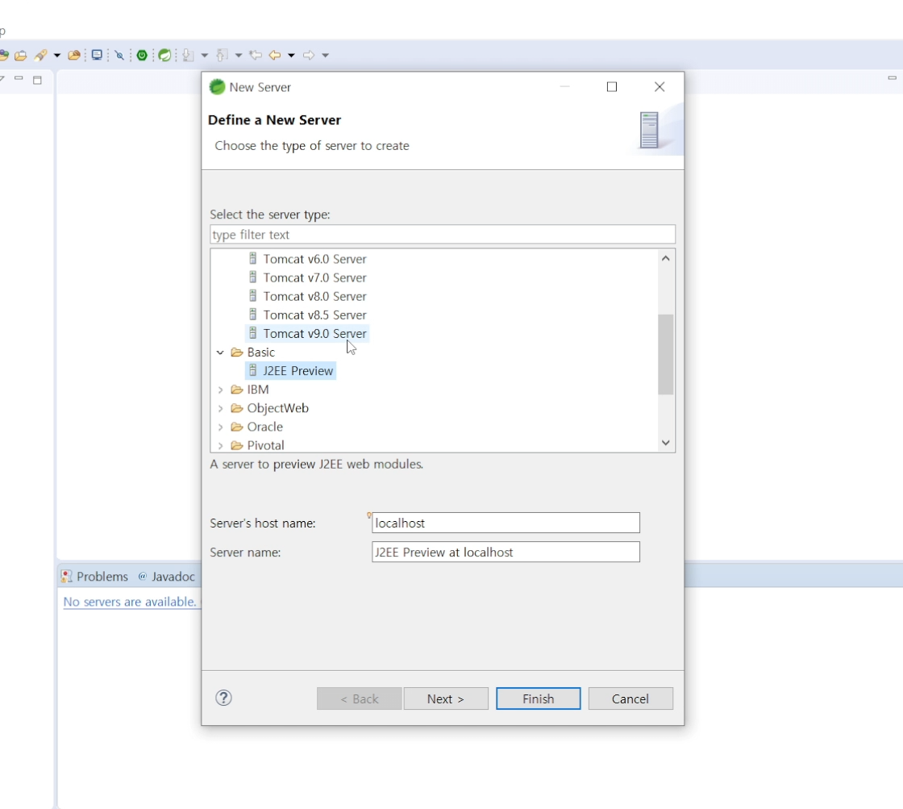The height and width of the screenshot is (809, 903).
Task: Open the Back history dropdown arrow
Action: [x=291, y=56]
